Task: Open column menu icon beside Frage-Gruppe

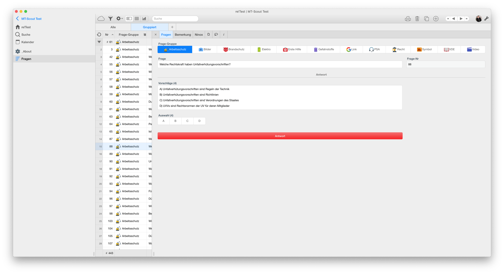Action: (145, 35)
